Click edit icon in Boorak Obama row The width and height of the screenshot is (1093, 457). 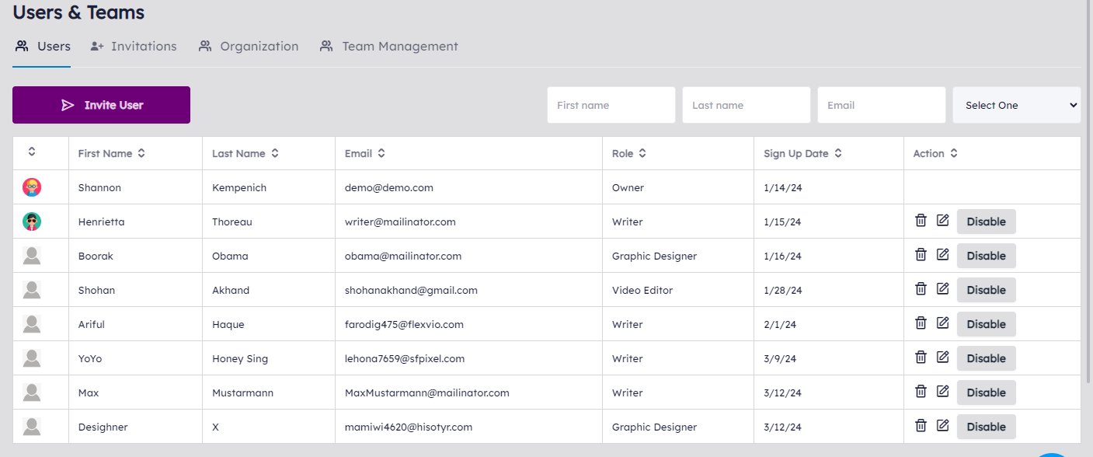point(943,255)
